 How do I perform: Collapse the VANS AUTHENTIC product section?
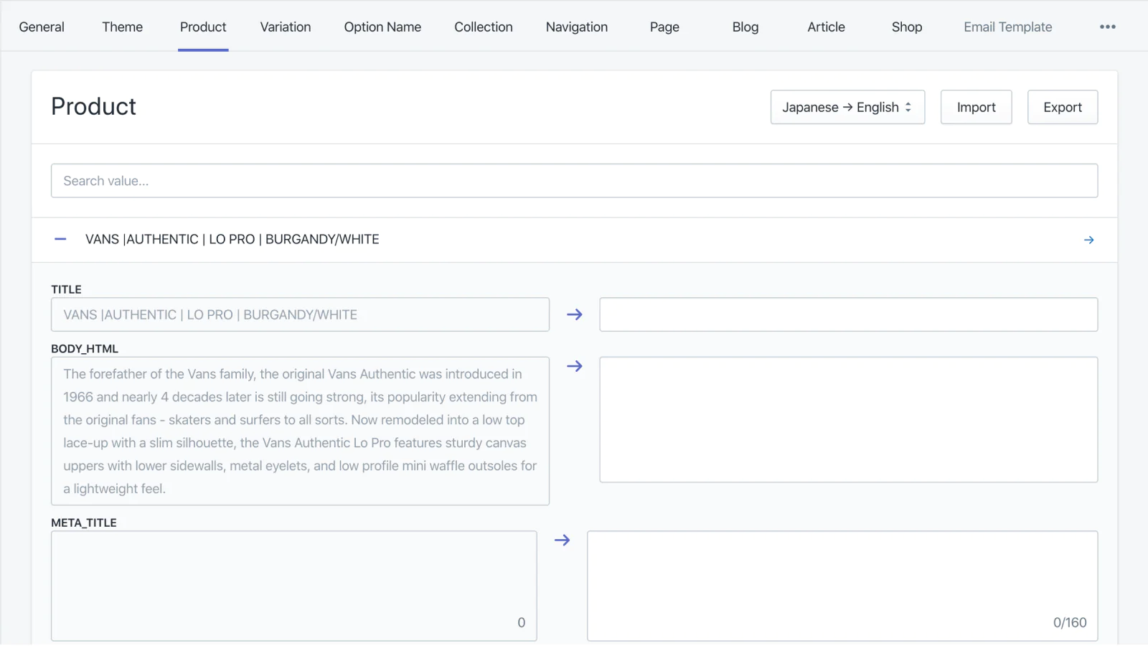[x=60, y=239]
